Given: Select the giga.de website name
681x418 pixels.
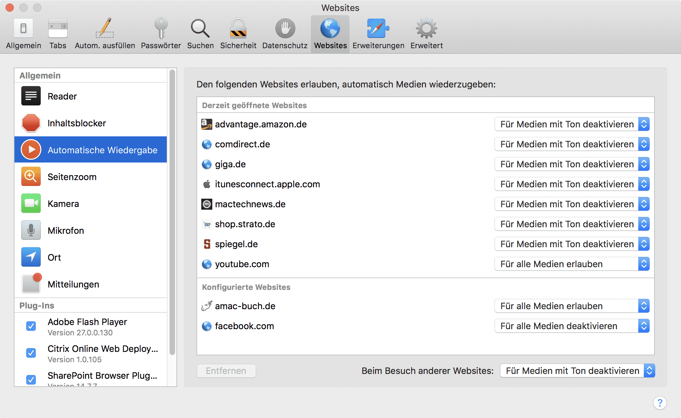Looking at the screenshot, I should tap(230, 164).
